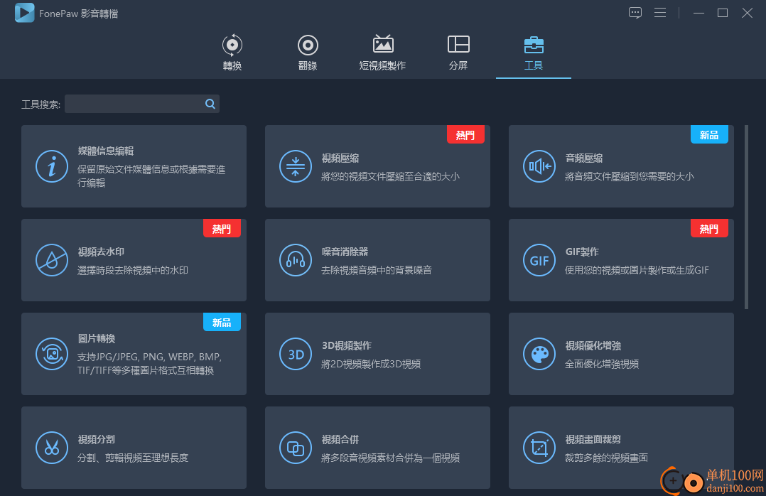Screen dimensions: 766x496
Task: Click the GIF製作 icon
Action: click(539, 260)
